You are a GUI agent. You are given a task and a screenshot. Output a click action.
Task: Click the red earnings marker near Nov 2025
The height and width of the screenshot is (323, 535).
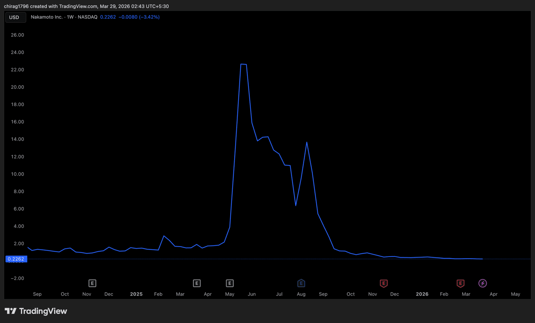384,283
